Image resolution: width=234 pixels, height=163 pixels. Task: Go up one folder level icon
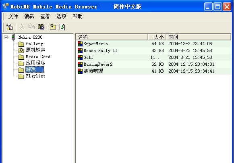pos(53,27)
